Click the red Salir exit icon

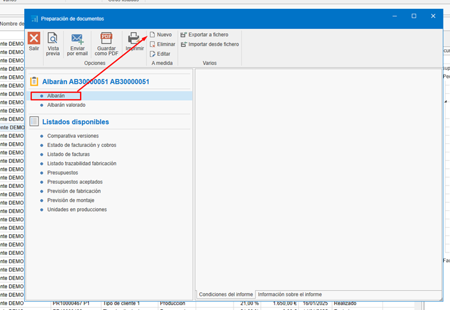[x=34, y=38]
